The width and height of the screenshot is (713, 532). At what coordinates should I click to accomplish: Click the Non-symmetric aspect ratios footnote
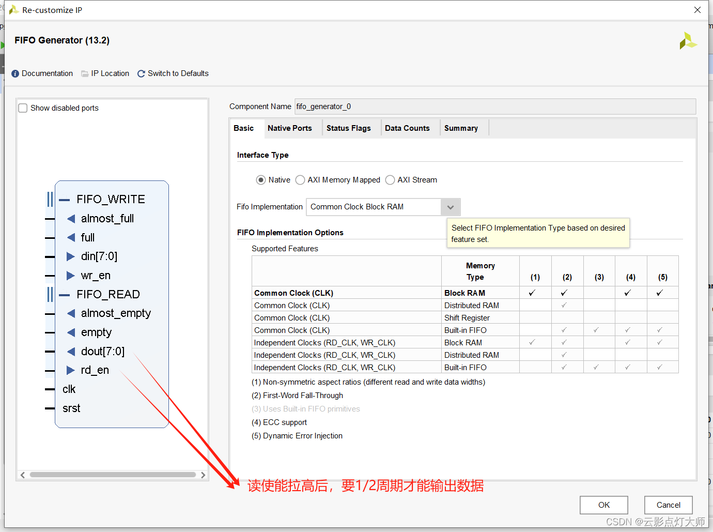pos(368,382)
